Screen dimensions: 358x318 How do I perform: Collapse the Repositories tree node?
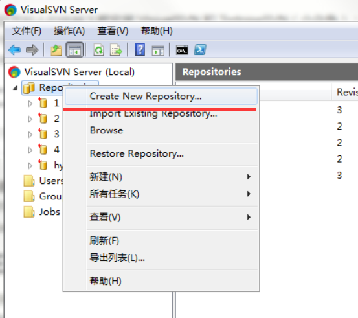click(16, 88)
